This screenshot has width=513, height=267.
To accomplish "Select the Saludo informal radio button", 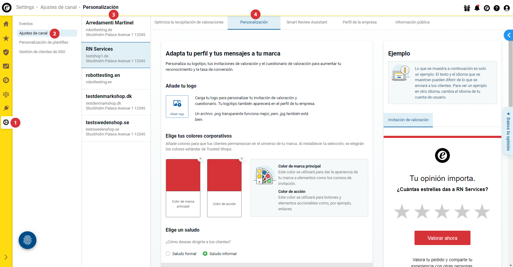I will coord(205,254).
